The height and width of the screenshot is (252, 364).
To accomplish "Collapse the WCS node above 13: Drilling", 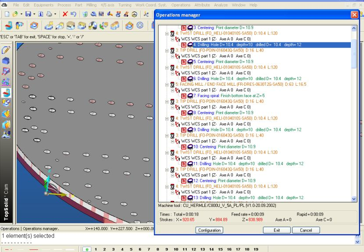I will pyautogui.click(x=172, y=192).
